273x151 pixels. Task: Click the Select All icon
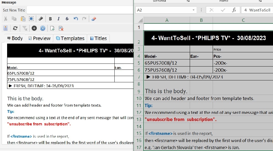pyautogui.click(x=31, y=19)
